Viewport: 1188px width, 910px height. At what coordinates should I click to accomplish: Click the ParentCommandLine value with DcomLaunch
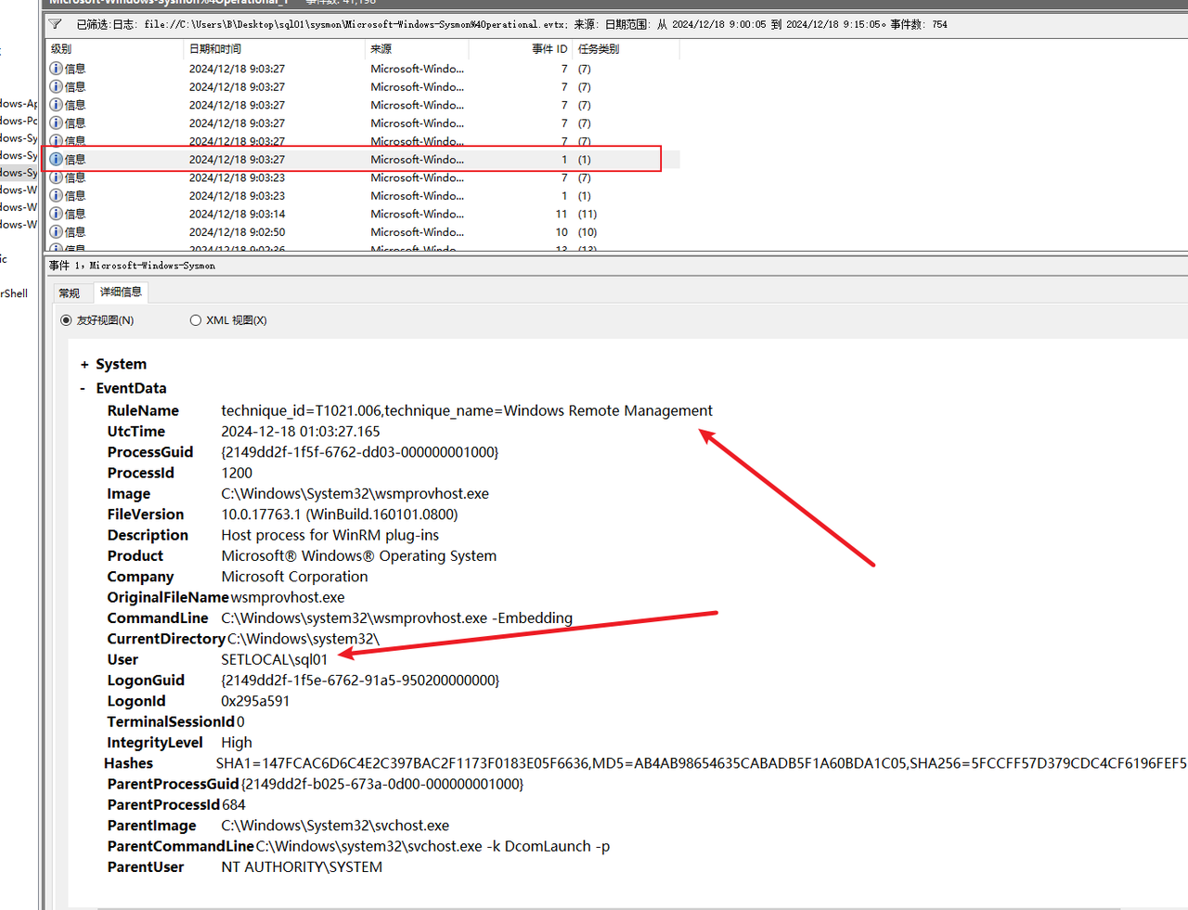[433, 846]
